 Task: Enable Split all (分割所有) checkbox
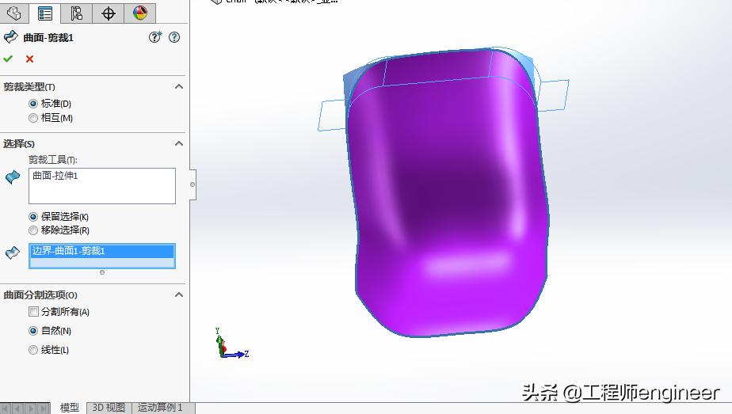(x=33, y=311)
